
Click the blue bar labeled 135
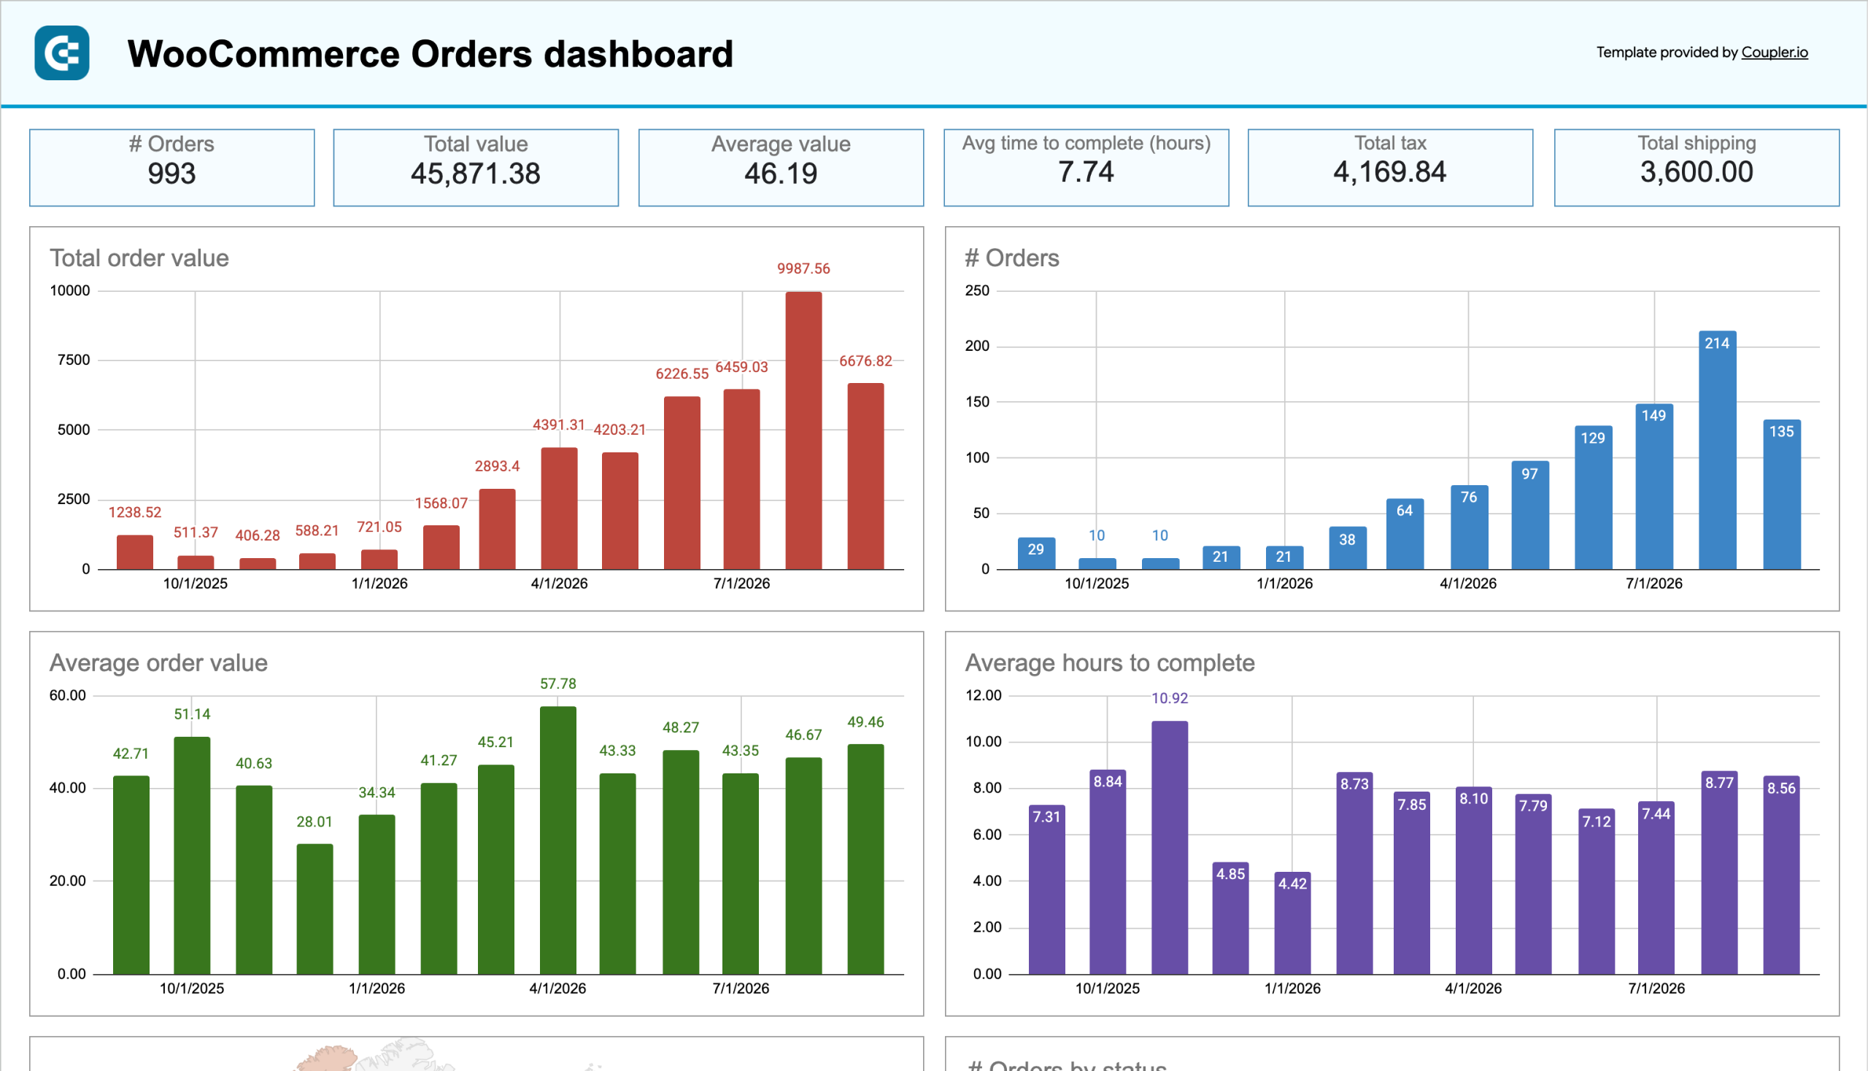tap(1781, 495)
